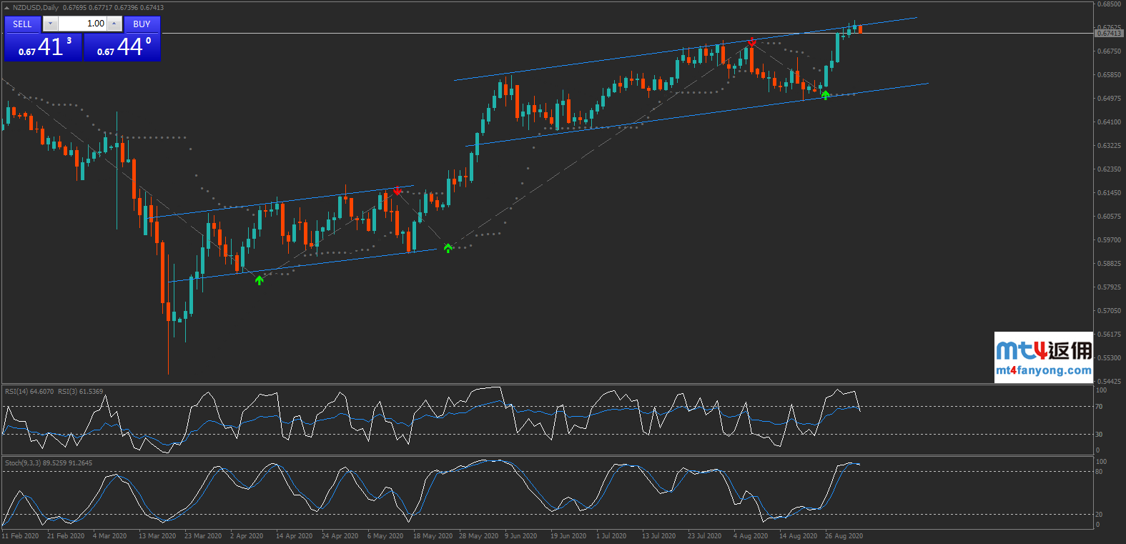Image resolution: width=1126 pixels, height=544 pixels.
Task: Select the green buy arrow near late May 2020
Action: (448, 248)
